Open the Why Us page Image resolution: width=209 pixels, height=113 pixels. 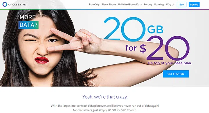170,5
